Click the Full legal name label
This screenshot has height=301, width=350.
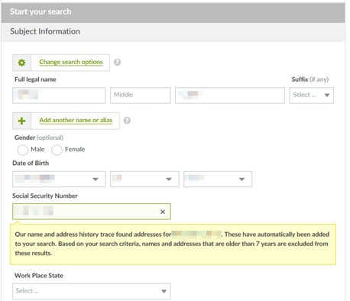(35, 79)
